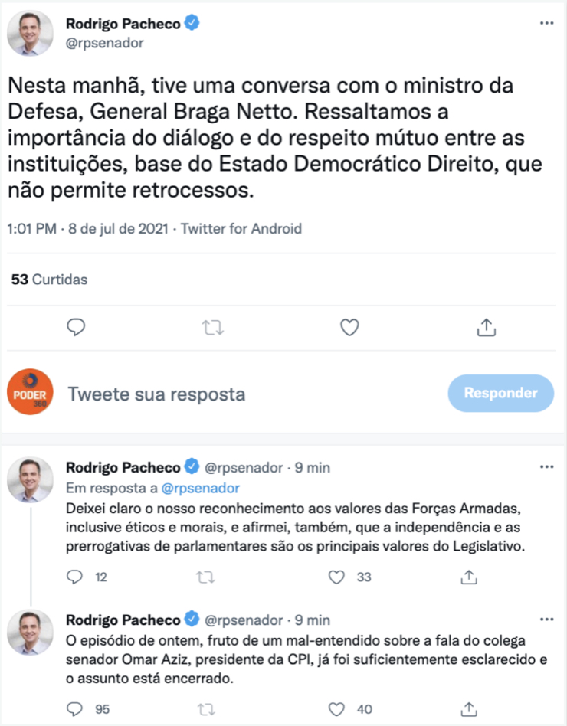Click the reply icon showing 12 replies
Screen dimensions: 567x726
(x=74, y=577)
